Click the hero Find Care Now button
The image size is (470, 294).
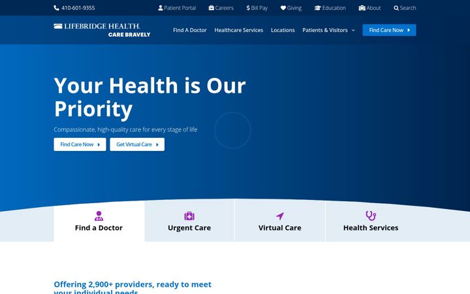click(x=80, y=144)
